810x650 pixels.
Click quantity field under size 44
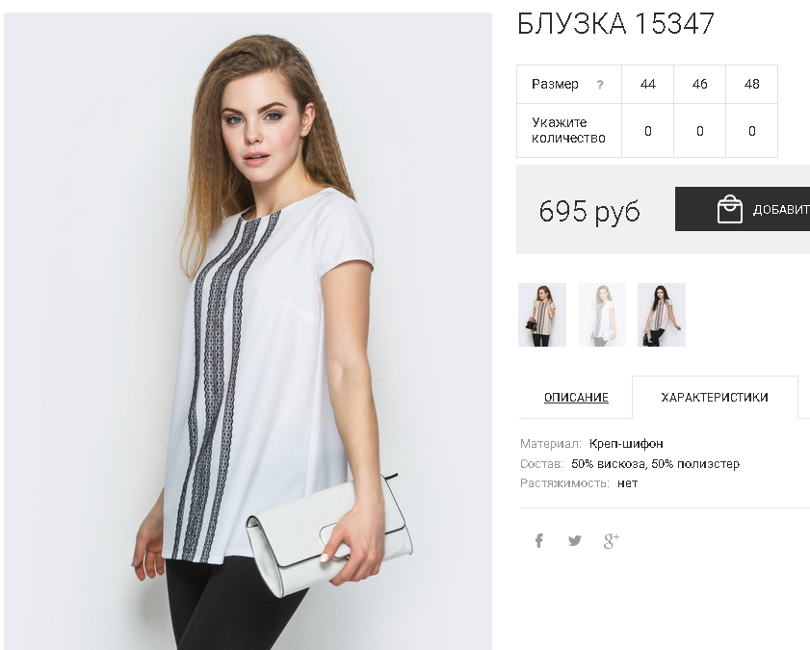click(648, 131)
